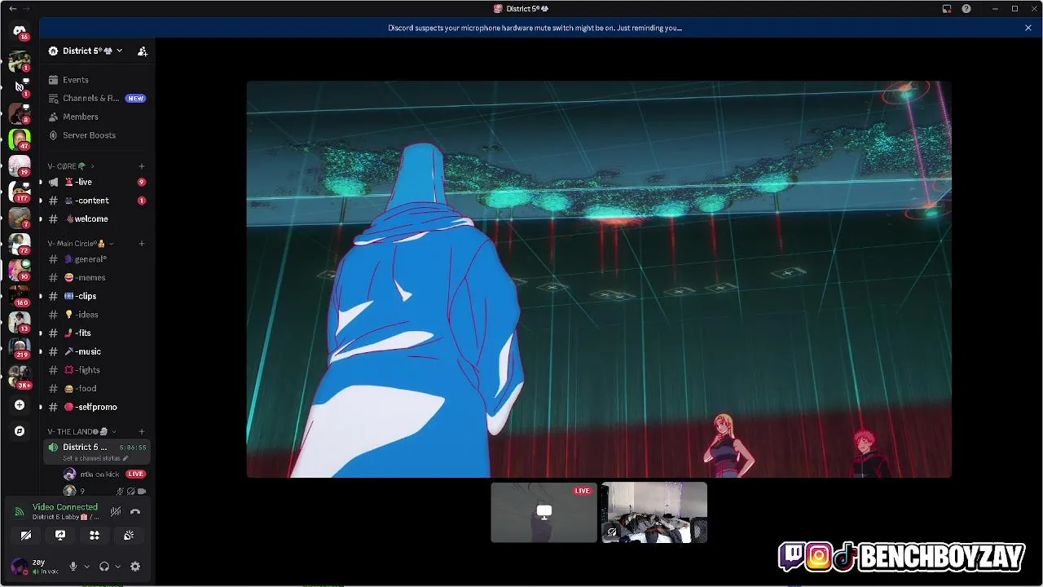The image size is (1043, 587).
Task: Collapse the V- Main Circle category
Action: pos(80,244)
